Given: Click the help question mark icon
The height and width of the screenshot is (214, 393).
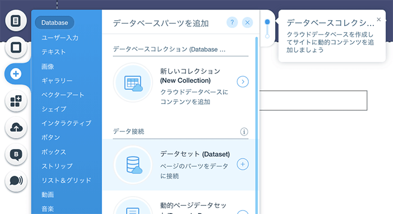Looking at the screenshot, I should coord(232,22).
